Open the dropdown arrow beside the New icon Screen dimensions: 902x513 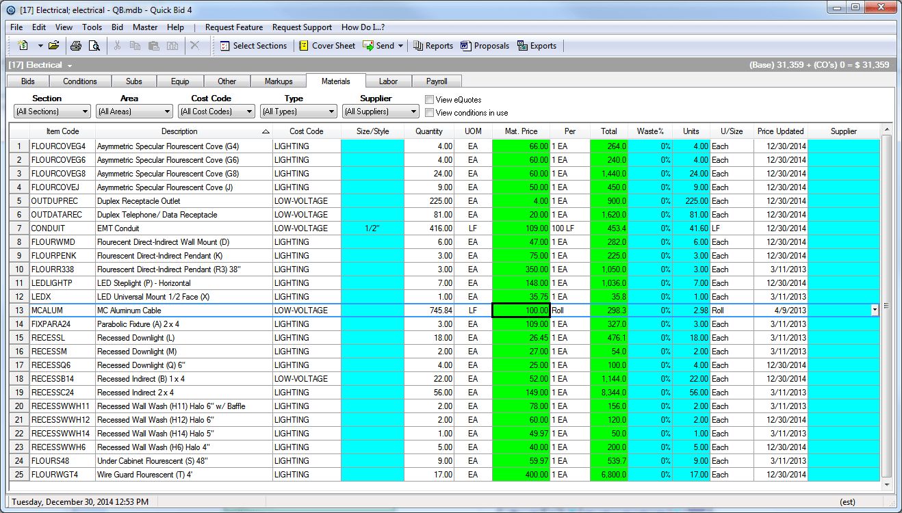pos(40,46)
